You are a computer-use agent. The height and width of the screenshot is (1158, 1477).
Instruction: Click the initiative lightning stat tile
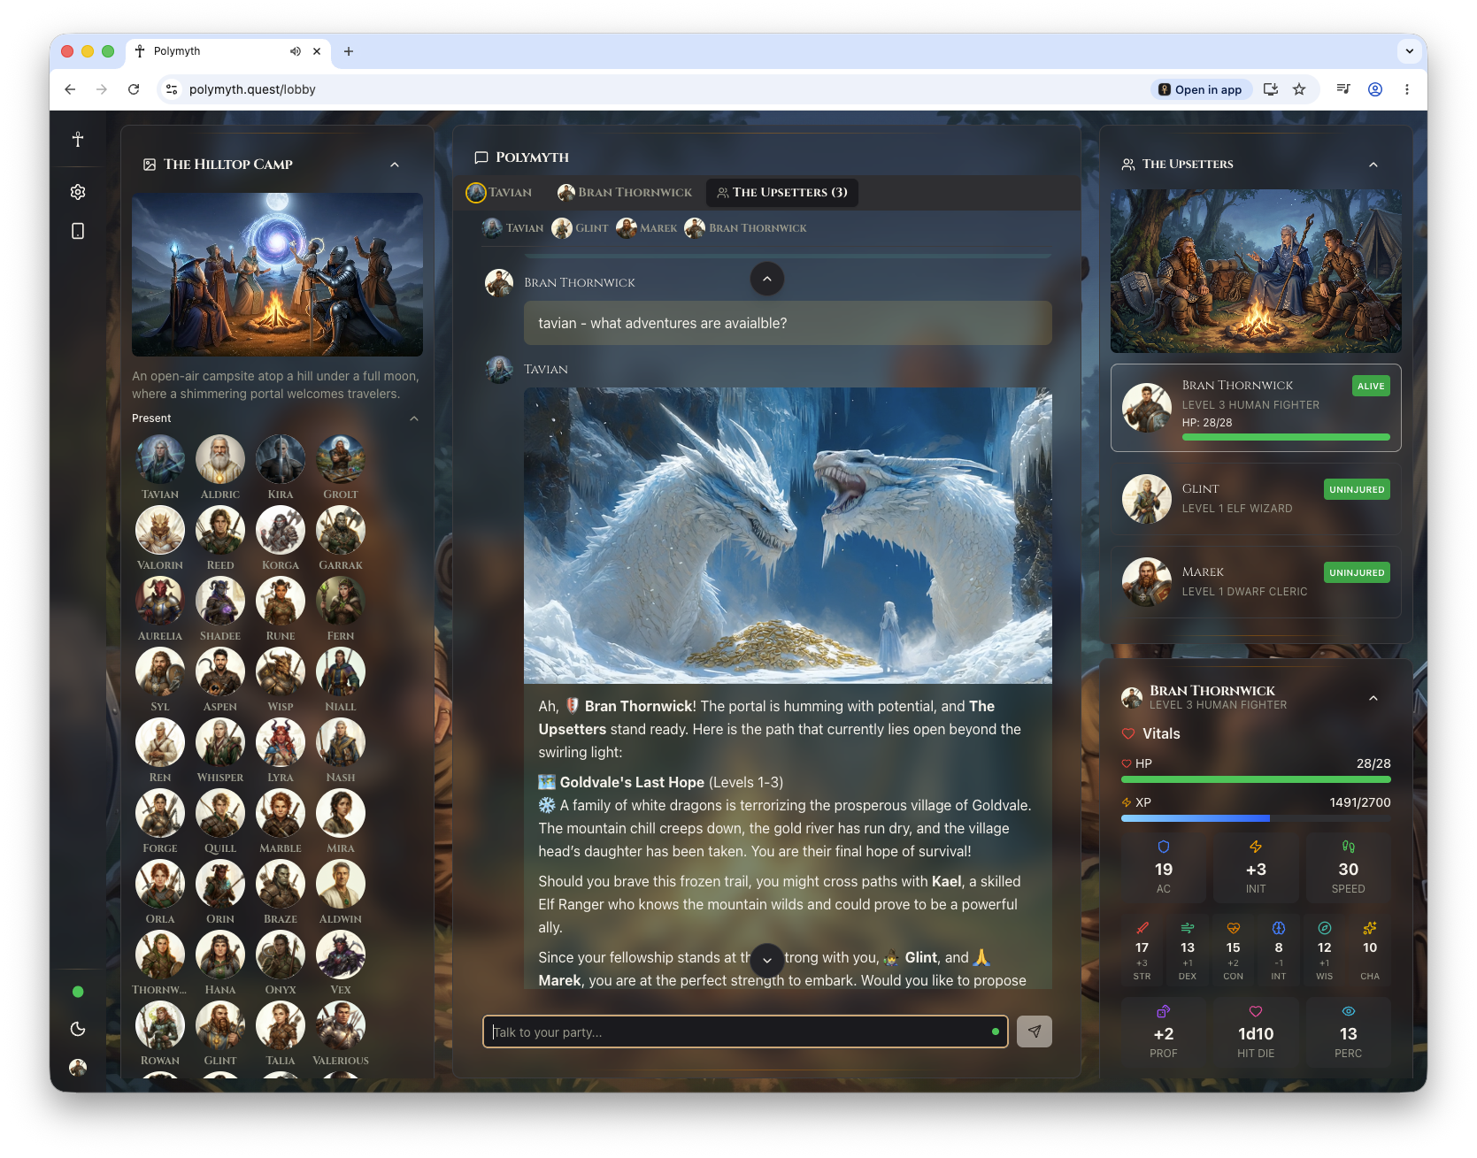coord(1256,867)
